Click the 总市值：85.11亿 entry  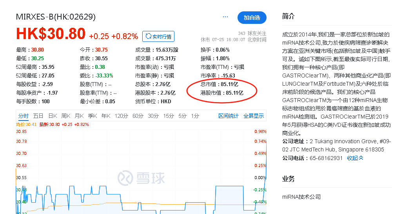click(220, 84)
